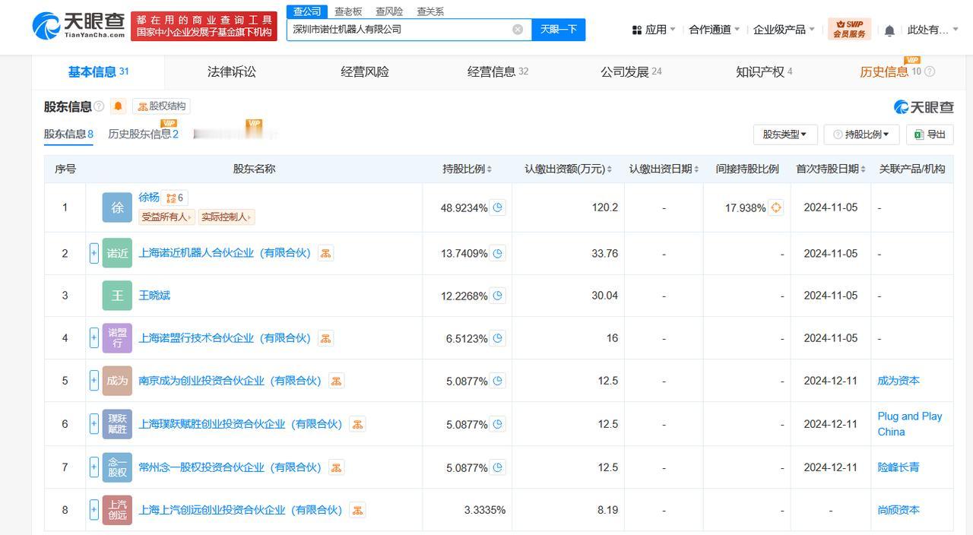
Task: Expand the 上海诺盟行技术合伙企业 row
Action: pos(94,338)
